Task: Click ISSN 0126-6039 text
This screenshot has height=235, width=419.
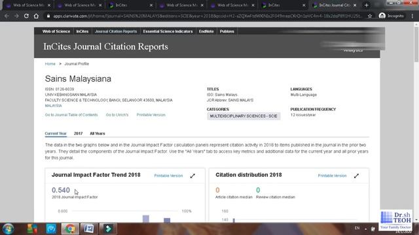Action: tap(60, 89)
